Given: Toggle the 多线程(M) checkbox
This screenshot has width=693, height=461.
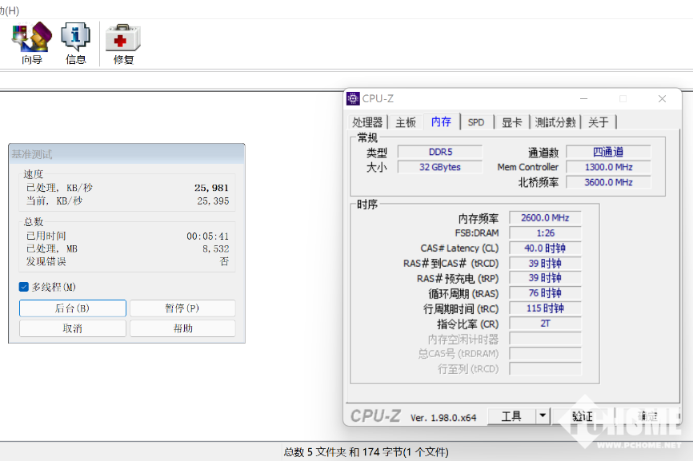Looking at the screenshot, I should click(24, 287).
